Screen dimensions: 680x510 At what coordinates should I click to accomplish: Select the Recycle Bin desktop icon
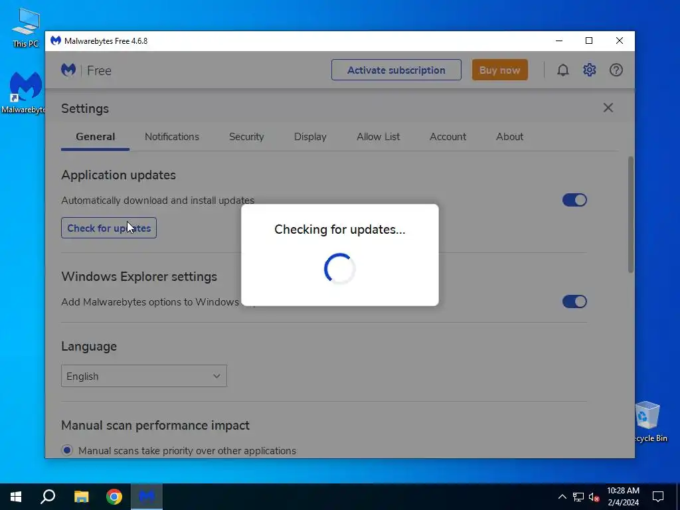[x=648, y=422]
